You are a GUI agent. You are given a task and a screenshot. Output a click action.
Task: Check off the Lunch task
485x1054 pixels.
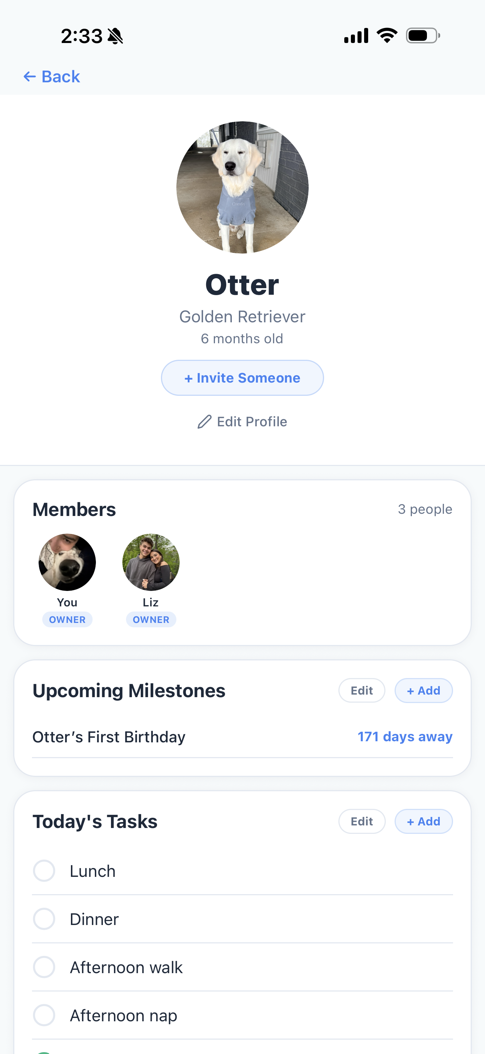coord(44,871)
